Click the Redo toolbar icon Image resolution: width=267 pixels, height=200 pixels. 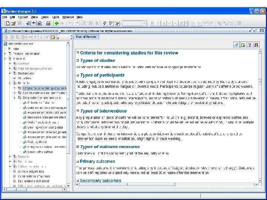pyautogui.click(x=77, y=23)
